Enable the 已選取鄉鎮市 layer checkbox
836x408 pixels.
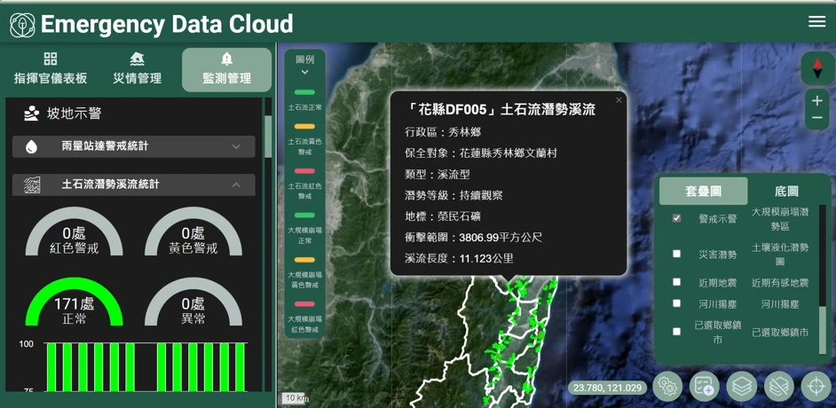point(676,332)
